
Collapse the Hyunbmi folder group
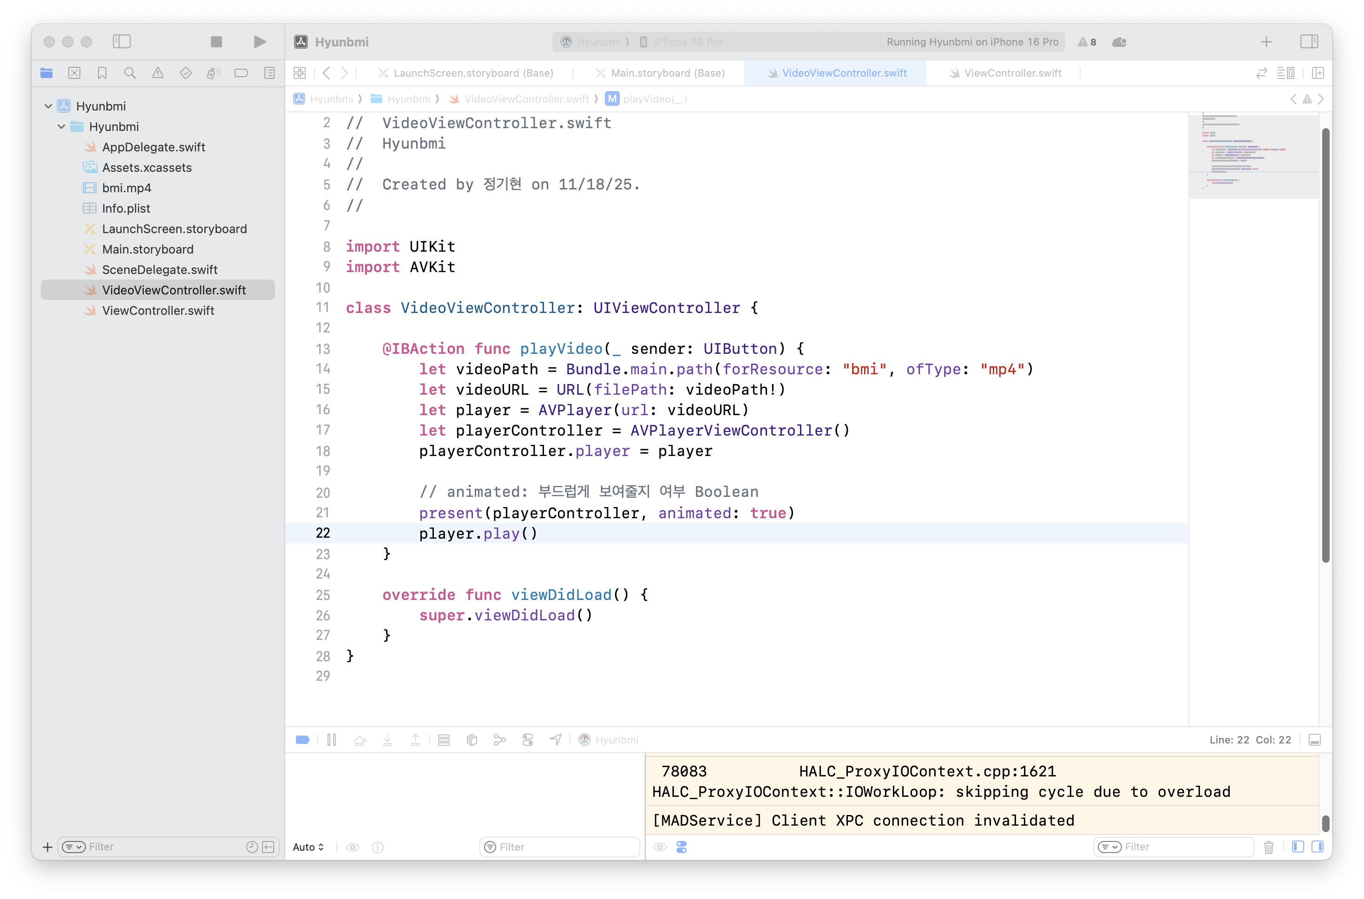click(61, 127)
